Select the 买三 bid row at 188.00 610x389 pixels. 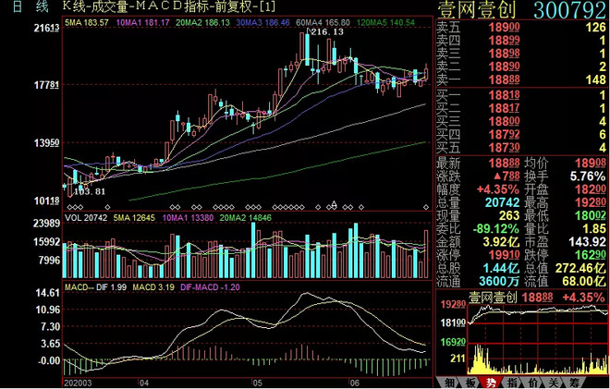coord(521,122)
